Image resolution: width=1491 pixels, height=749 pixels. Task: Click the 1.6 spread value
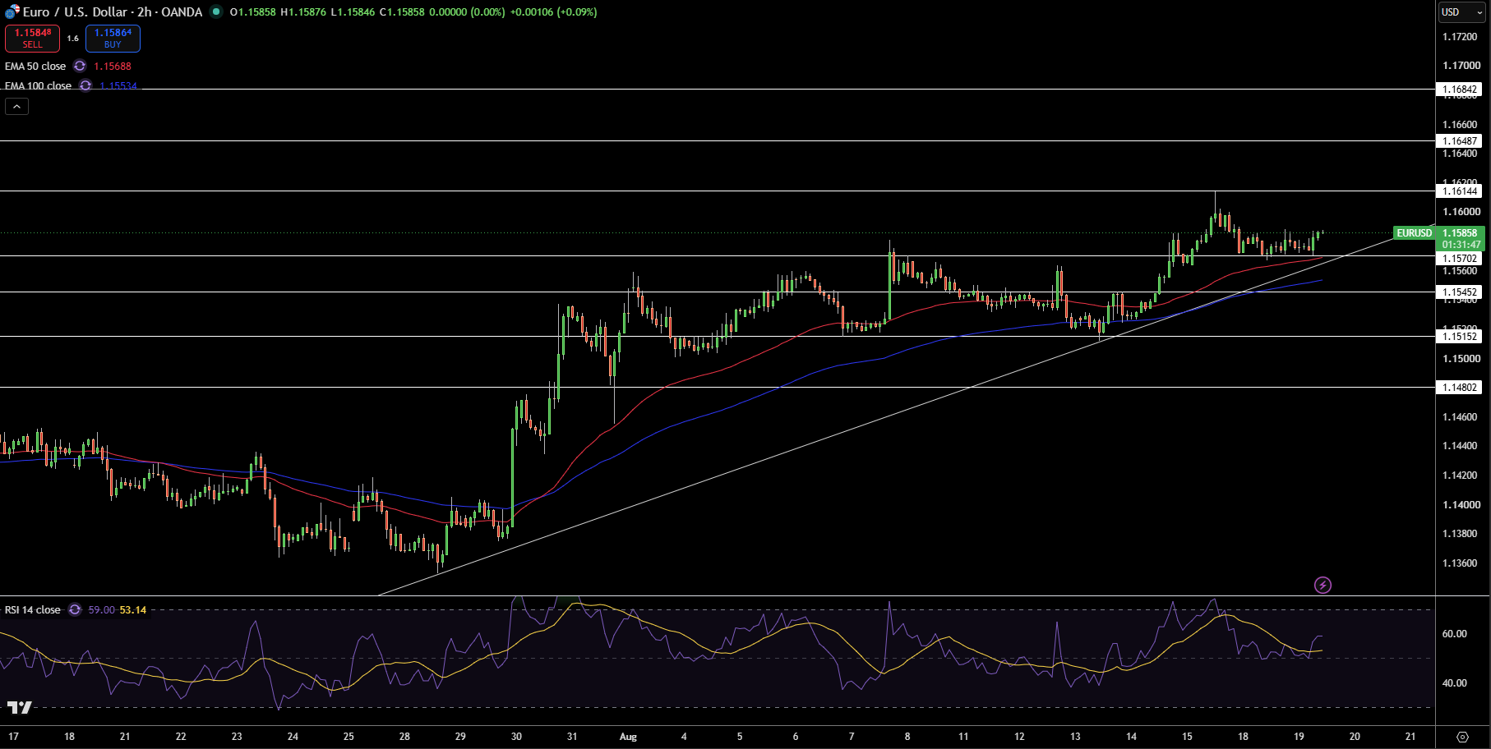point(73,38)
